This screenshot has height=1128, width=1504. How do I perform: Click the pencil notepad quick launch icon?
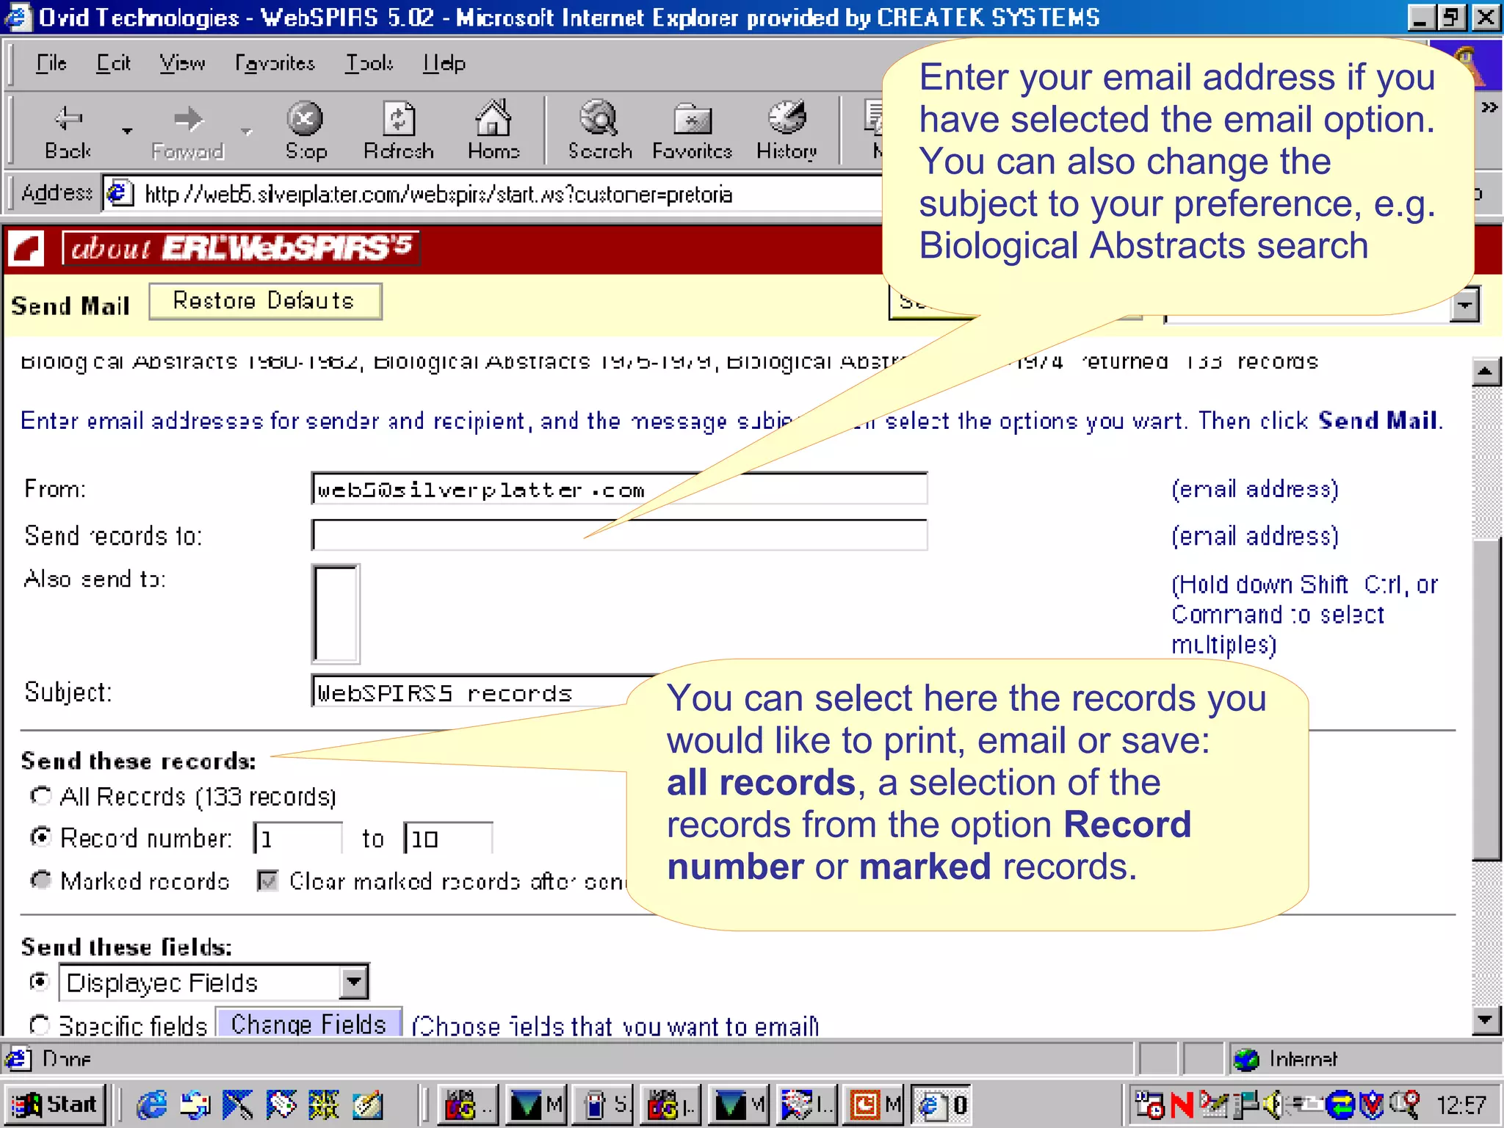pyautogui.click(x=367, y=1104)
